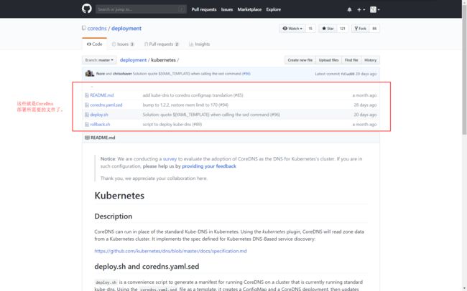Expand the Watch dropdown button
This screenshot has height=291, width=467.
pyautogui.click(x=292, y=29)
